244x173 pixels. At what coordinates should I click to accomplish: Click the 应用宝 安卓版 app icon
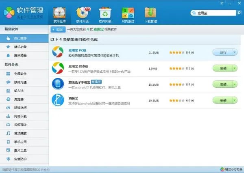(x=58, y=68)
